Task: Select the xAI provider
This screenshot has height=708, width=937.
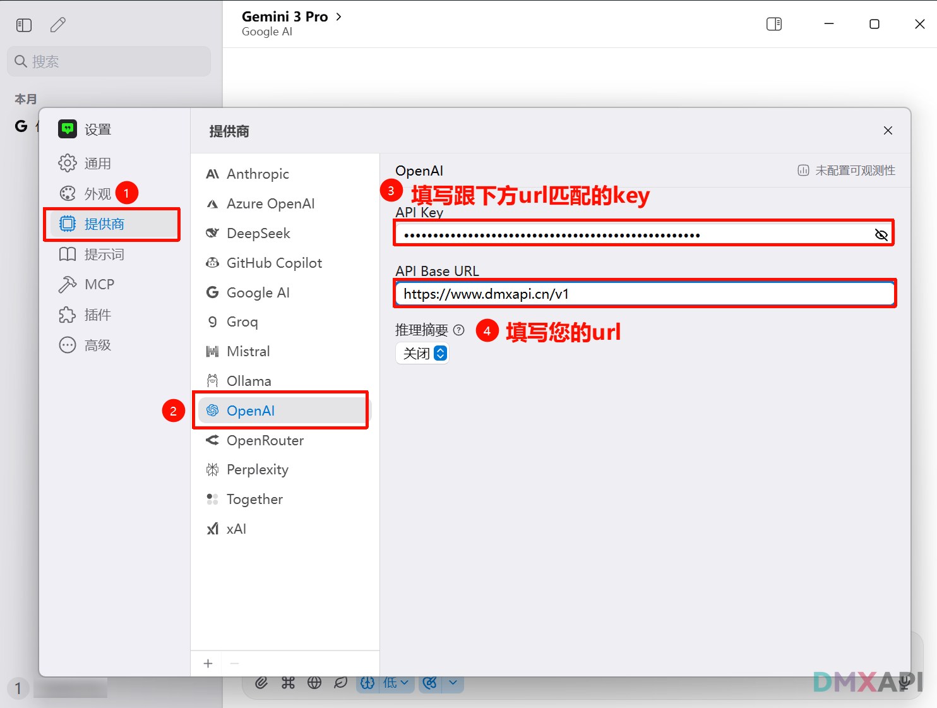Action: point(236,529)
